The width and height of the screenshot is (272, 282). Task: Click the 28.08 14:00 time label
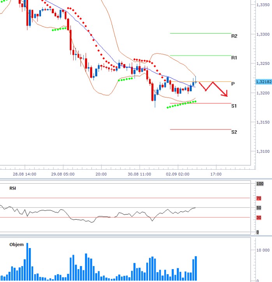(x=25, y=174)
